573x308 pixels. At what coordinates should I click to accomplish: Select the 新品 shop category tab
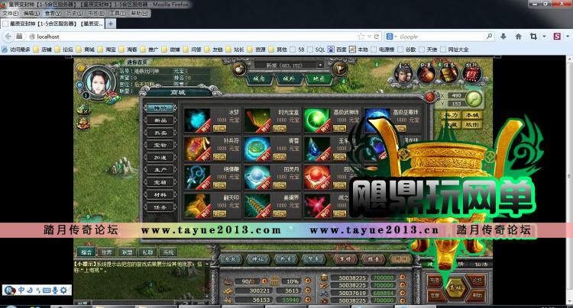(160, 120)
